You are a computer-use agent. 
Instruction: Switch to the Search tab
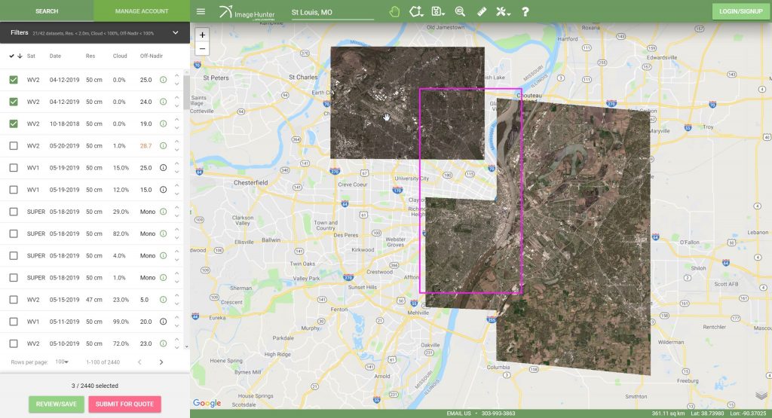point(47,11)
